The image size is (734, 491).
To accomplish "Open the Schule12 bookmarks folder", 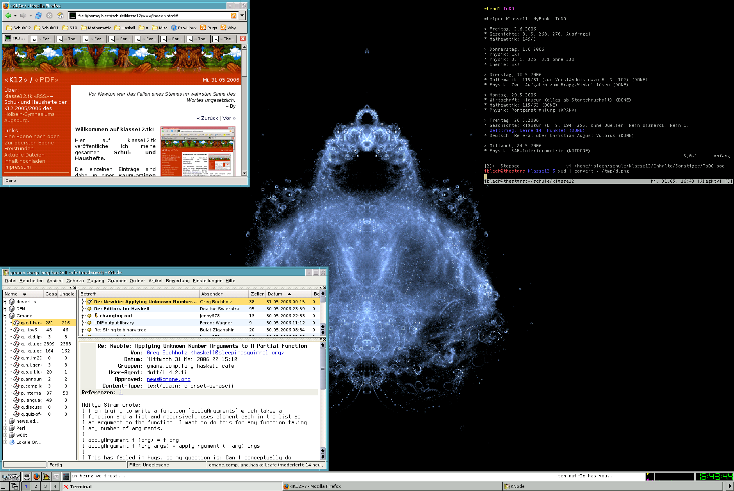I will click(19, 28).
